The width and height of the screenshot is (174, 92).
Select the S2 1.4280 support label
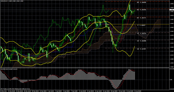pos(141,41)
